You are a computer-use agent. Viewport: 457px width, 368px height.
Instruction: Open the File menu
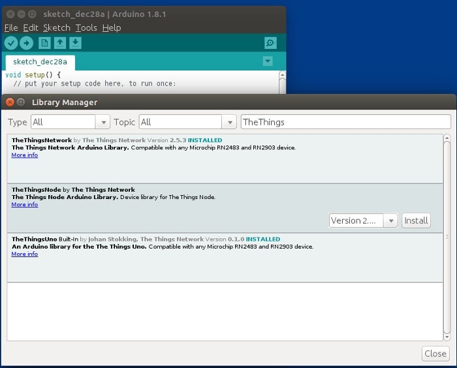(11, 27)
